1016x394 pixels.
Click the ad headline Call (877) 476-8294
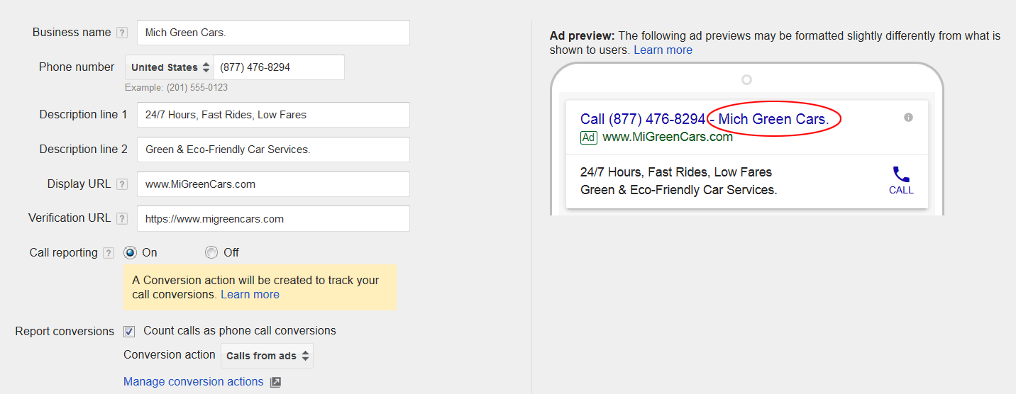(x=642, y=119)
